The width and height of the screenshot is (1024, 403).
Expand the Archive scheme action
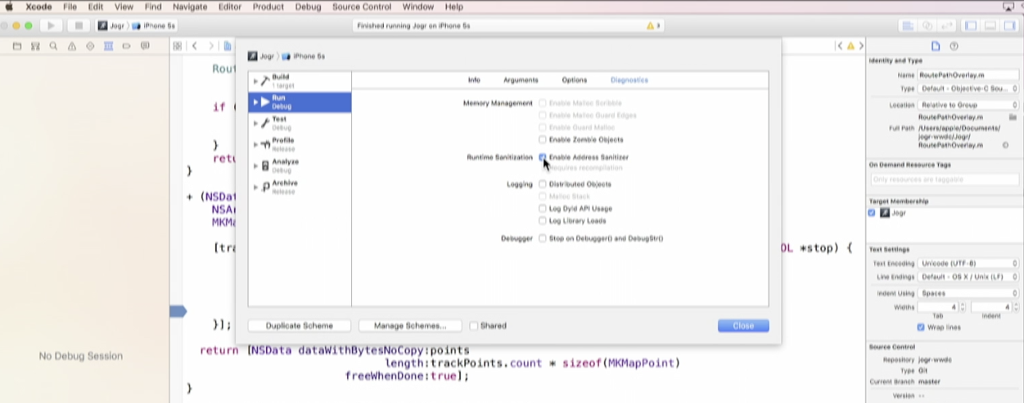256,187
